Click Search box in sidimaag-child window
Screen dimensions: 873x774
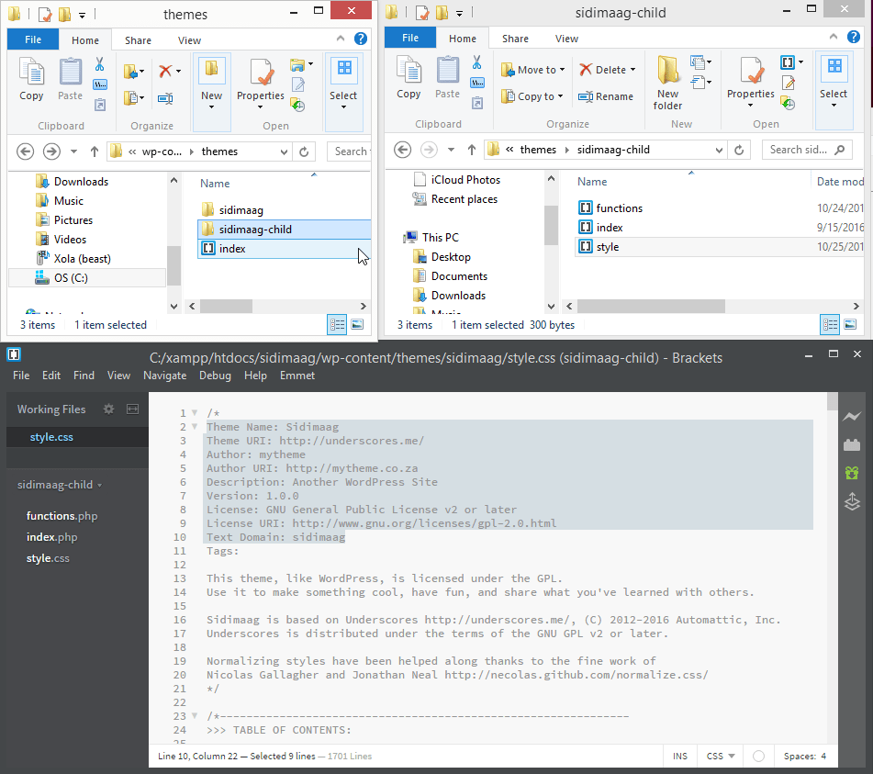[807, 150]
